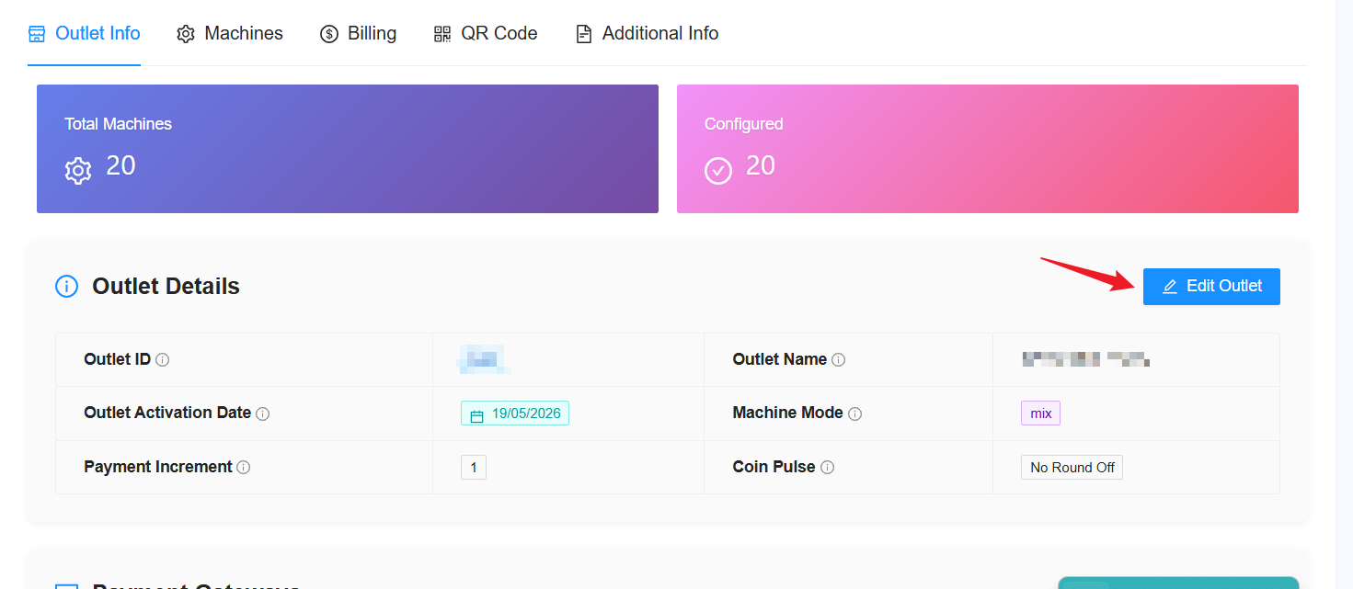1353x589 pixels.
Task: Show info tooltip next to Outlet Name
Action: [839, 360]
